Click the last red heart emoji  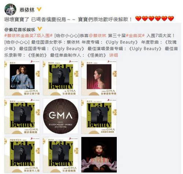pos(171,19)
